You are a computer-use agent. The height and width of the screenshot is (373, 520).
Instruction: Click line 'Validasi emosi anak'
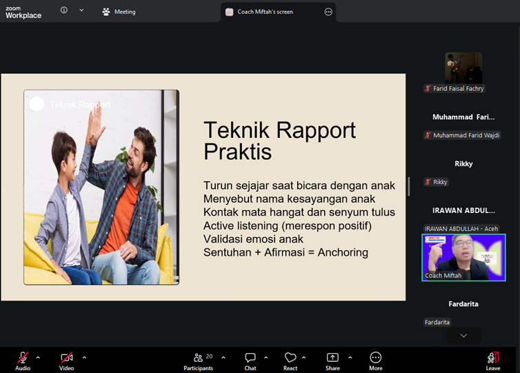(253, 239)
